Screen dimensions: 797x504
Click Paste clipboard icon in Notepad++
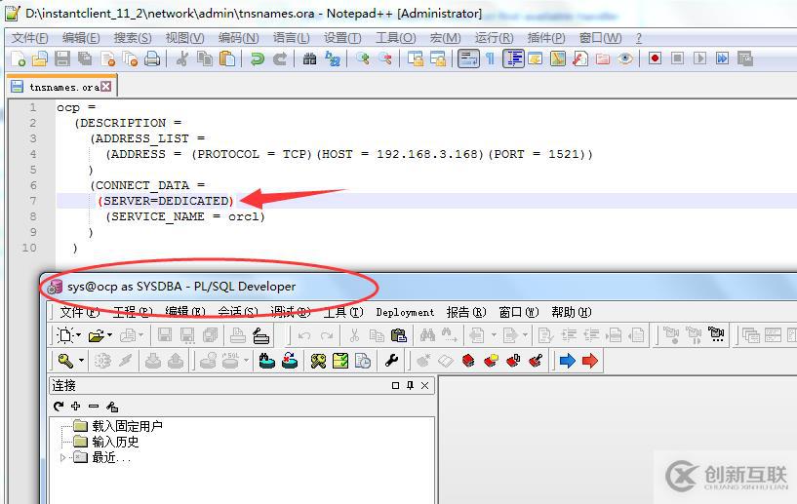(x=226, y=58)
